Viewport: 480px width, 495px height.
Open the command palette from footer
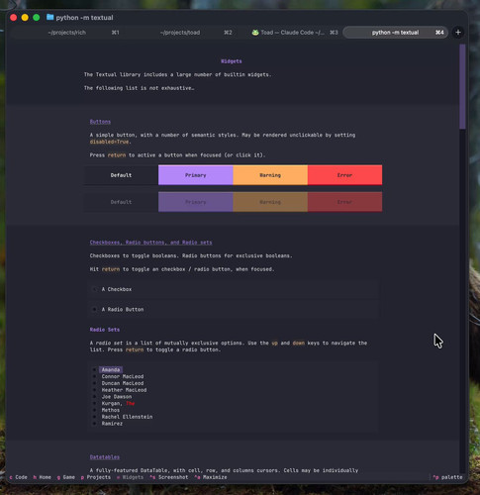click(x=447, y=477)
